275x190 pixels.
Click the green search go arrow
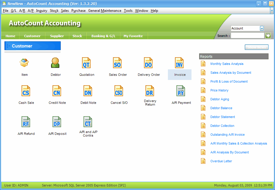[x=268, y=36]
